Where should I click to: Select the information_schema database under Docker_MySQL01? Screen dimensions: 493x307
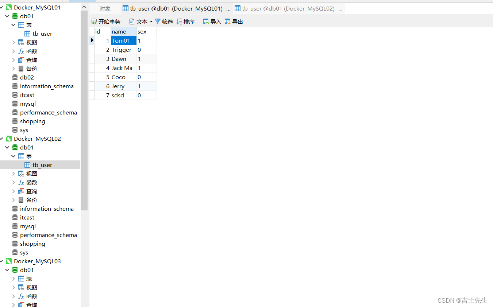47,86
